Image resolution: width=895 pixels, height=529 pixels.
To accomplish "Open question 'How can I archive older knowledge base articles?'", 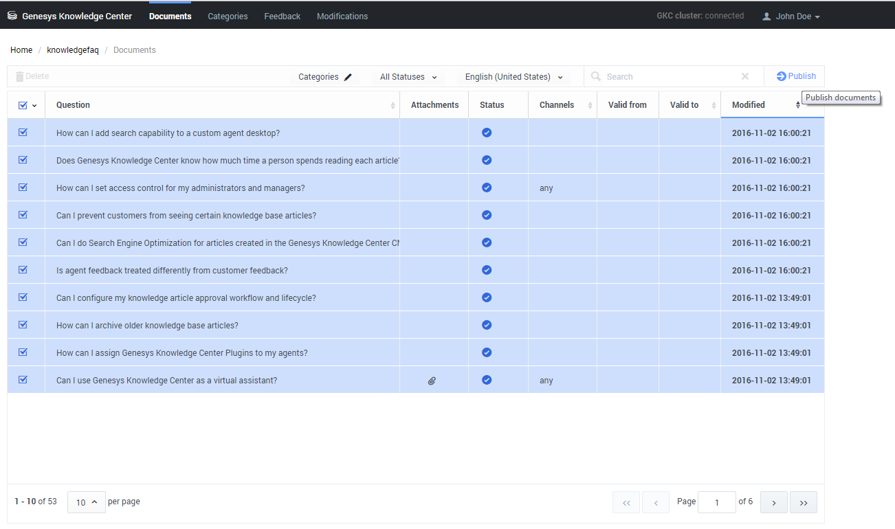I will click(147, 326).
